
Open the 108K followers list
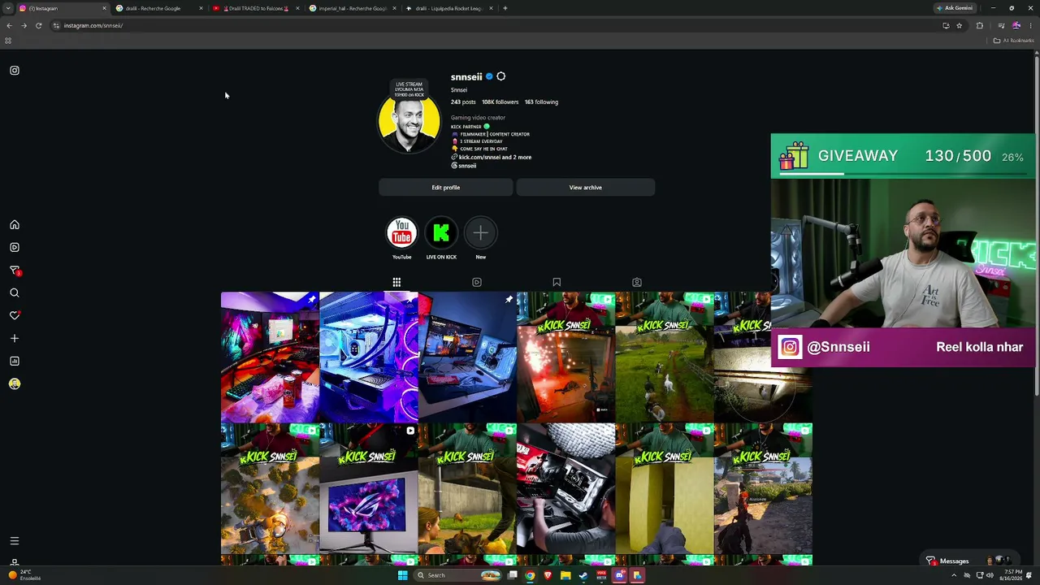[500, 102]
